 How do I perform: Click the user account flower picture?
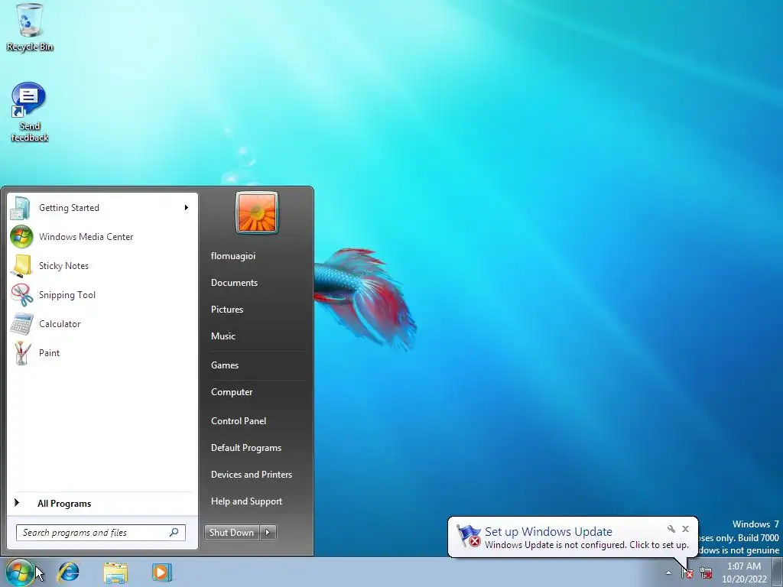pos(257,212)
